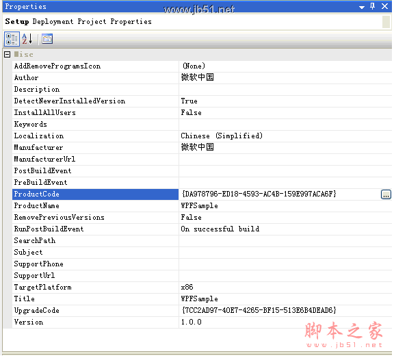Switch to Categorized view icon
Screen dimensions: 394x356
(12, 39)
